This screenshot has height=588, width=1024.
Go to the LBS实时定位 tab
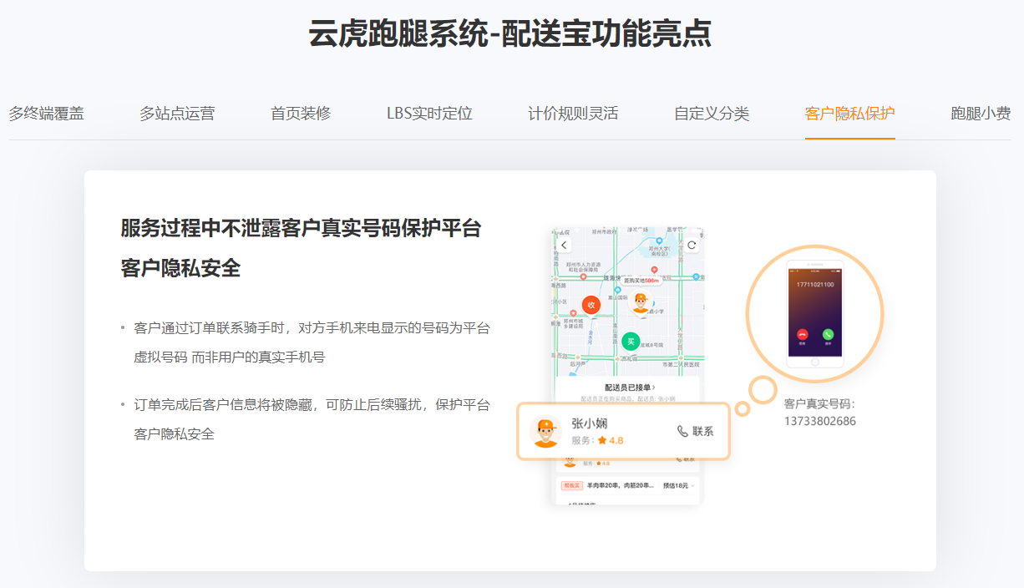point(429,114)
